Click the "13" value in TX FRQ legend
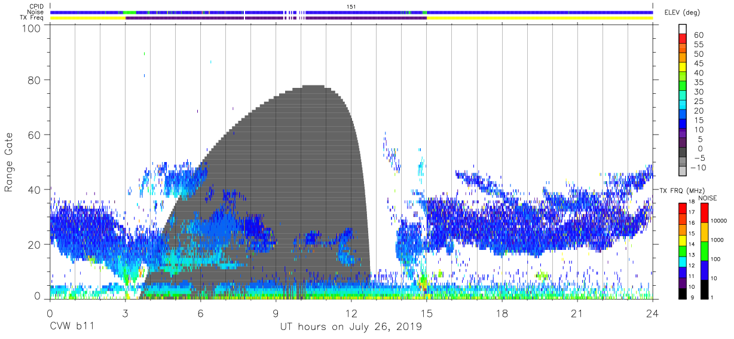This screenshot has height=339, width=734. (693, 255)
